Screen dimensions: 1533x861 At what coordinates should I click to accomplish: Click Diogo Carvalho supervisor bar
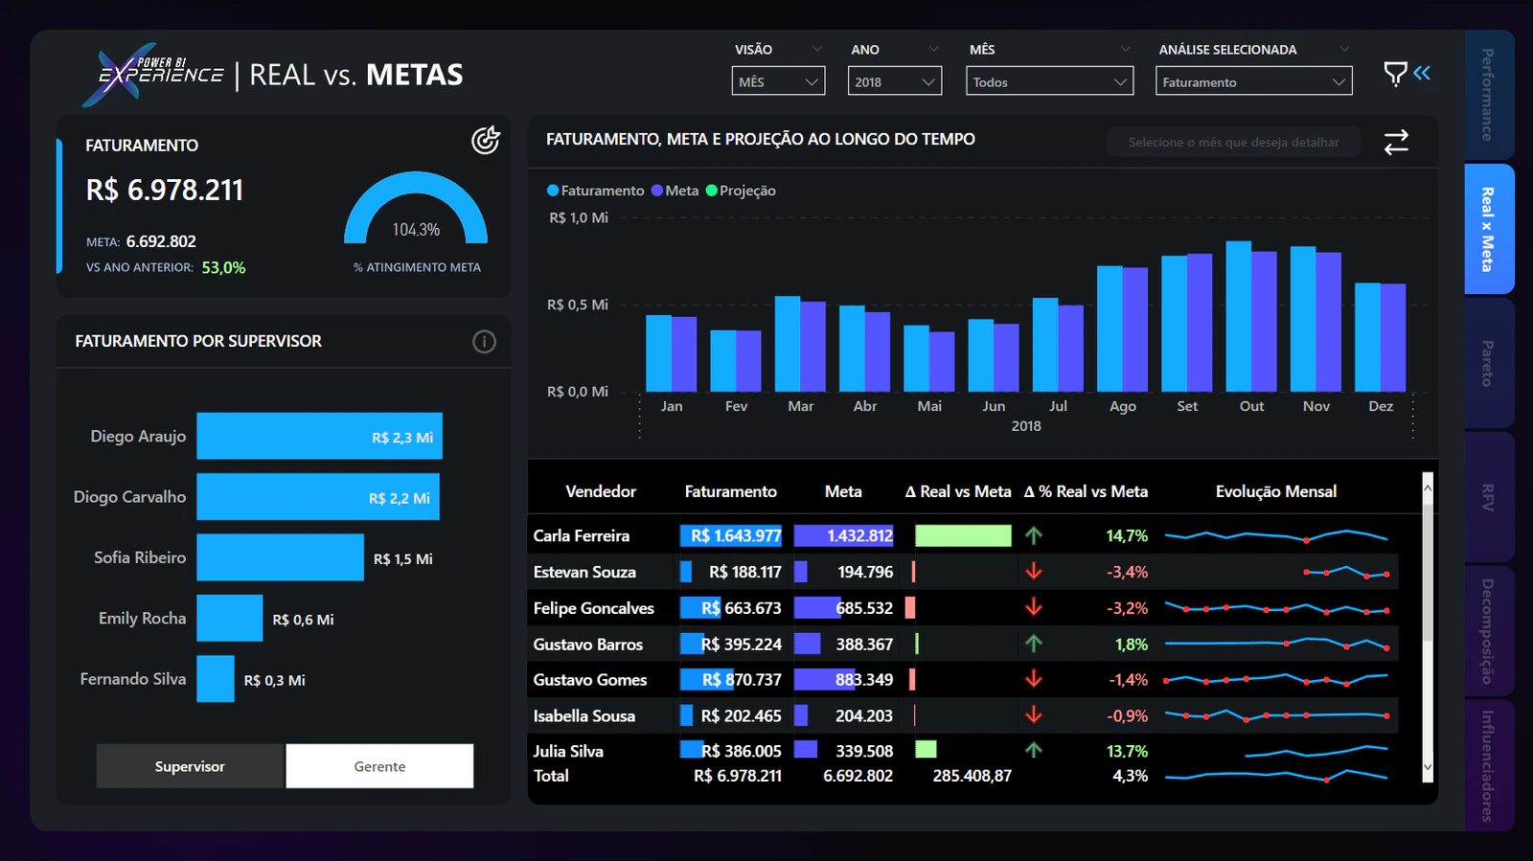pyautogui.click(x=318, y=497)
